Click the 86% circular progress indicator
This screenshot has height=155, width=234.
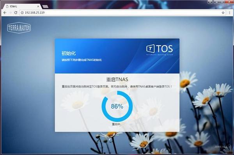[x=117, y=106]
